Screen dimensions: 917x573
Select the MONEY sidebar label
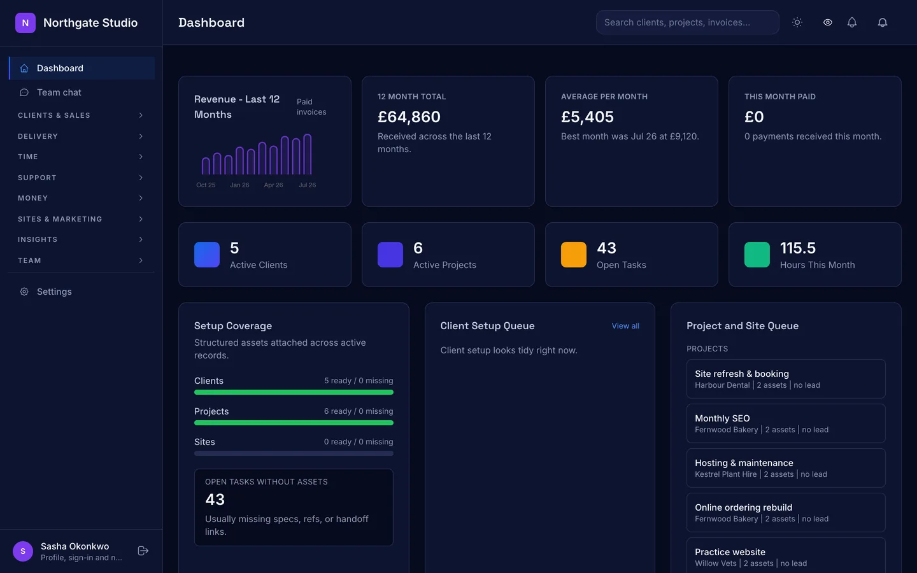[33, 198]
